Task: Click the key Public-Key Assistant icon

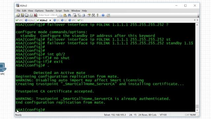Action: pos(98,16)
